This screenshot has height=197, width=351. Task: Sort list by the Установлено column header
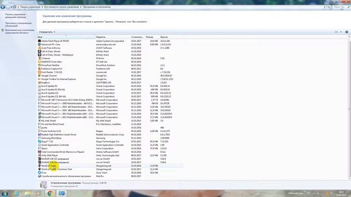pos(138,37)
